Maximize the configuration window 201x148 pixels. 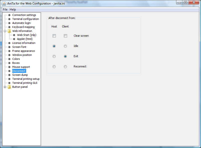coord(186,2)
